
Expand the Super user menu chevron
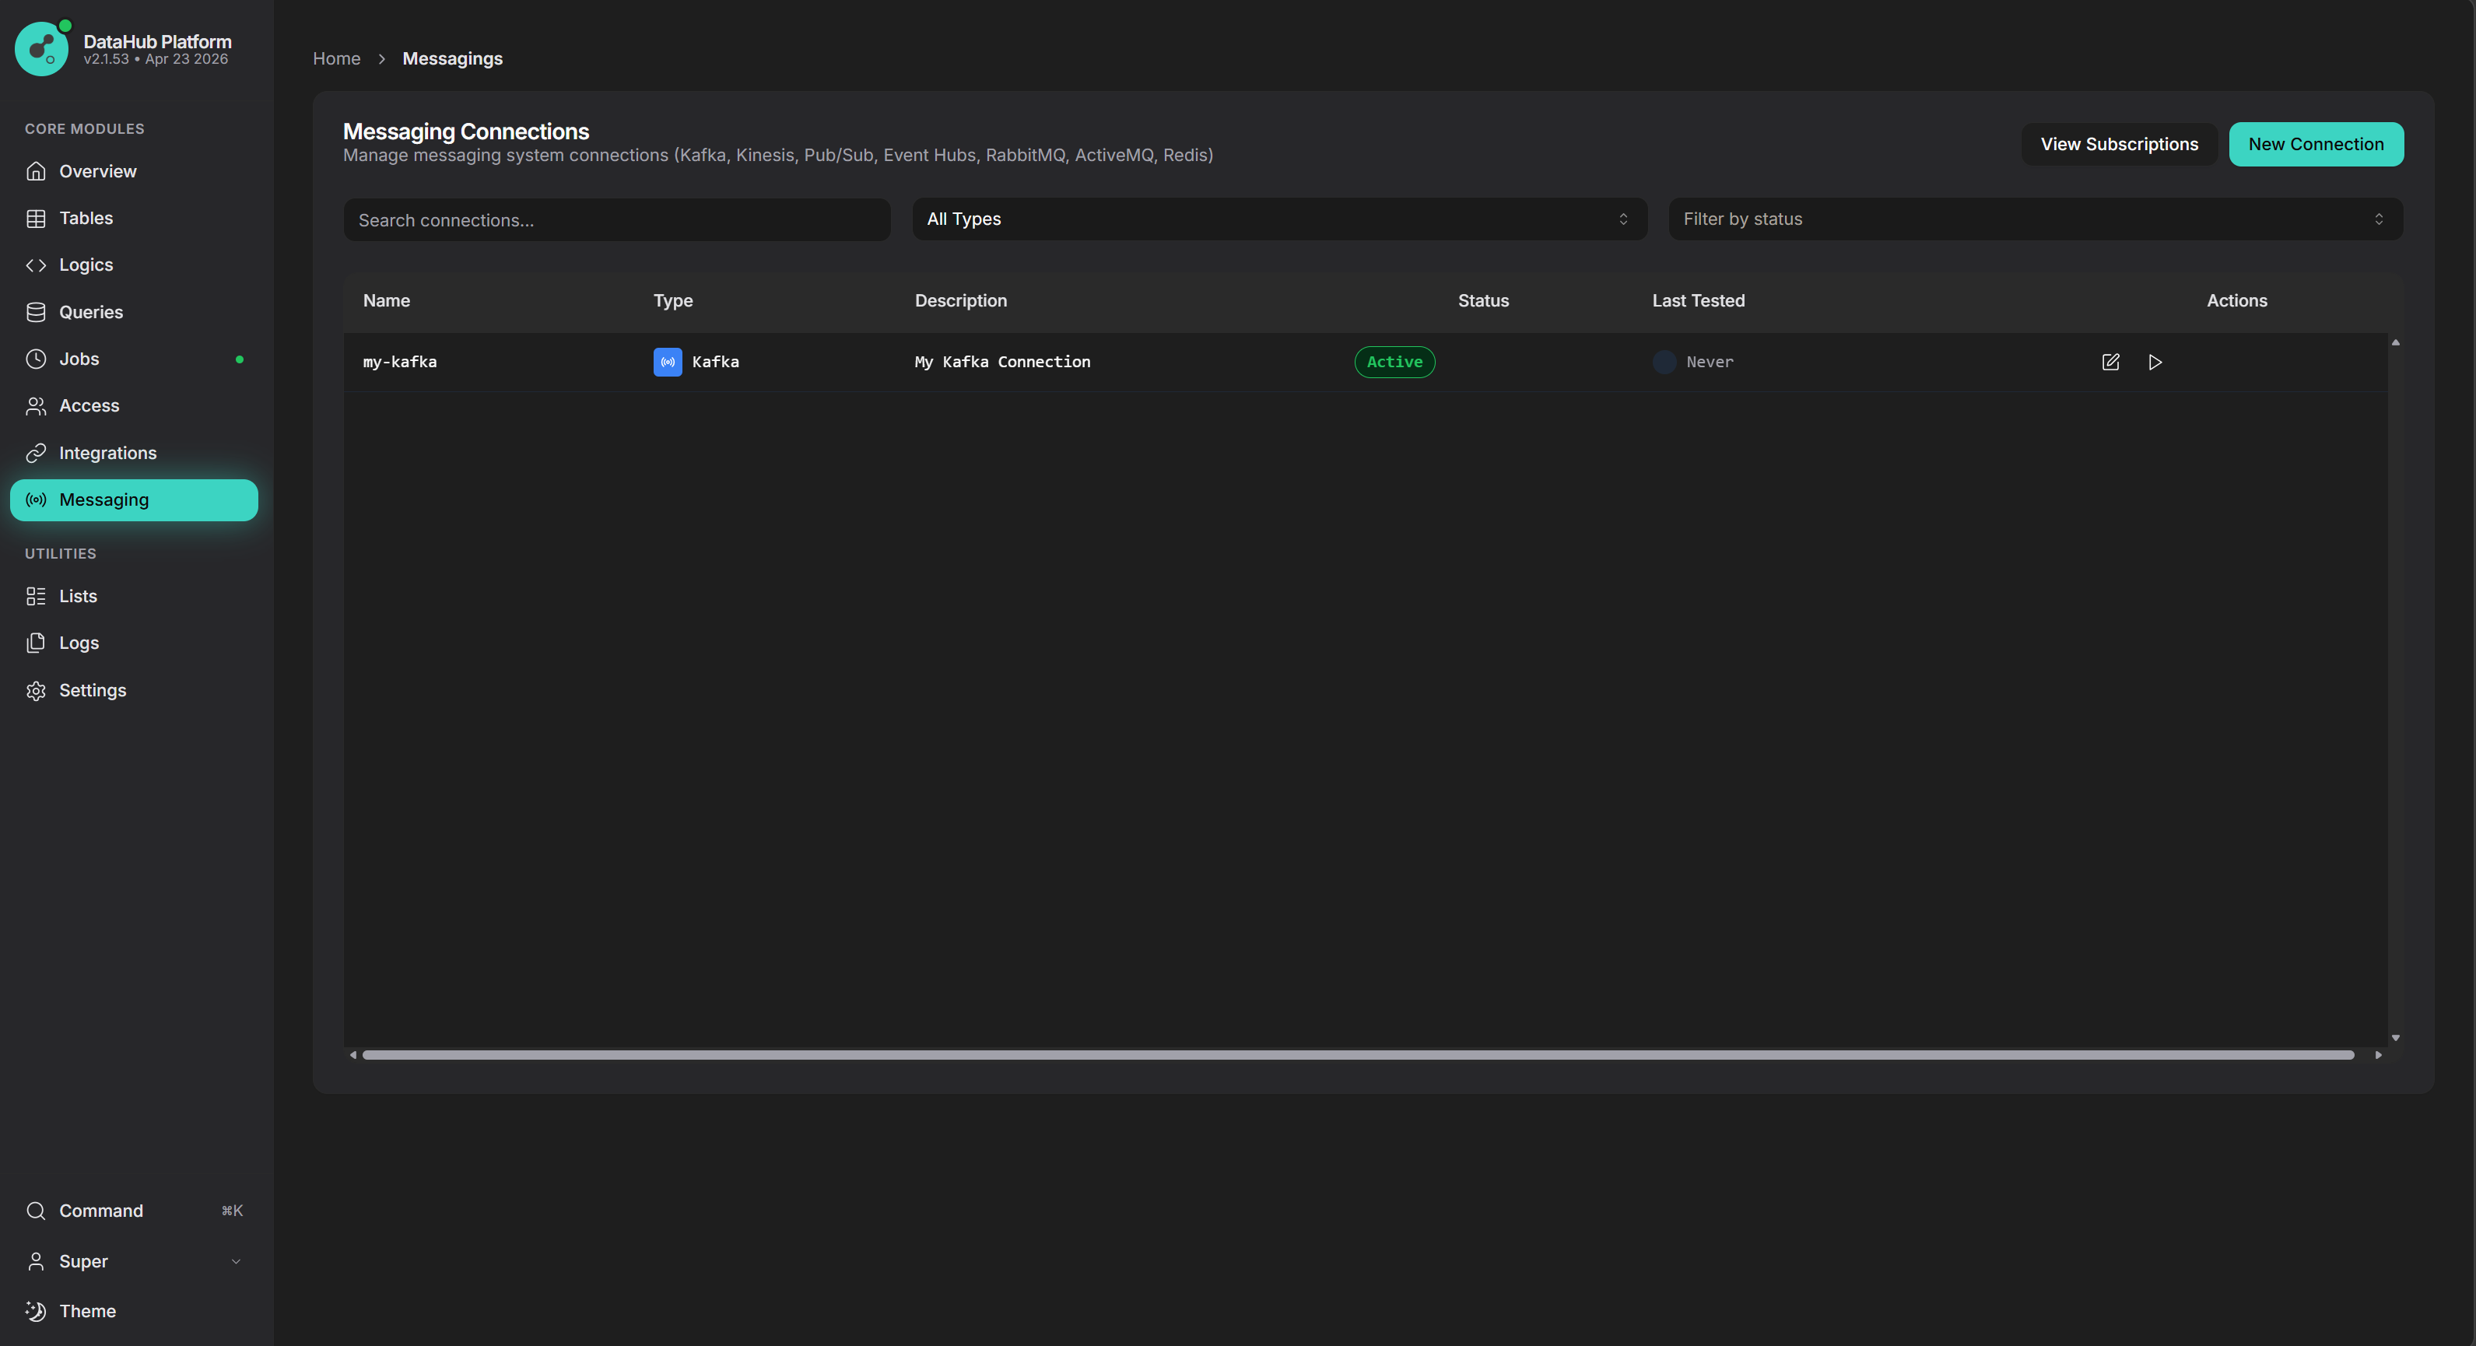point(236,1261)
